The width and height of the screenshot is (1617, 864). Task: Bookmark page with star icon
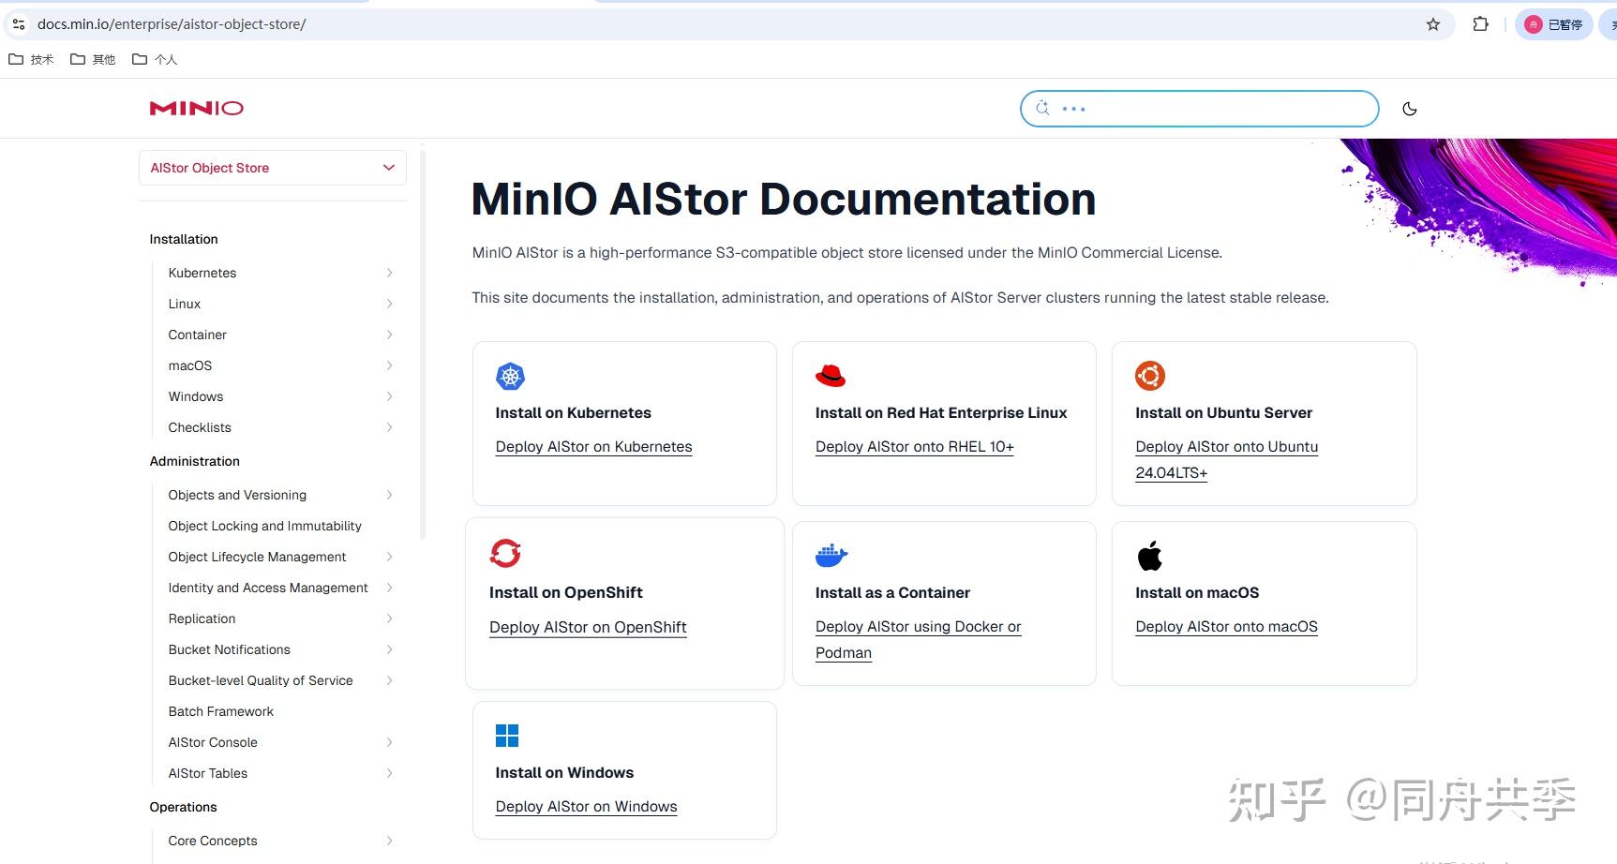pyautogui.click(x=1433, y=24)
